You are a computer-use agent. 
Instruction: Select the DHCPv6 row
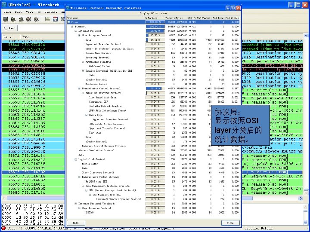153,212
